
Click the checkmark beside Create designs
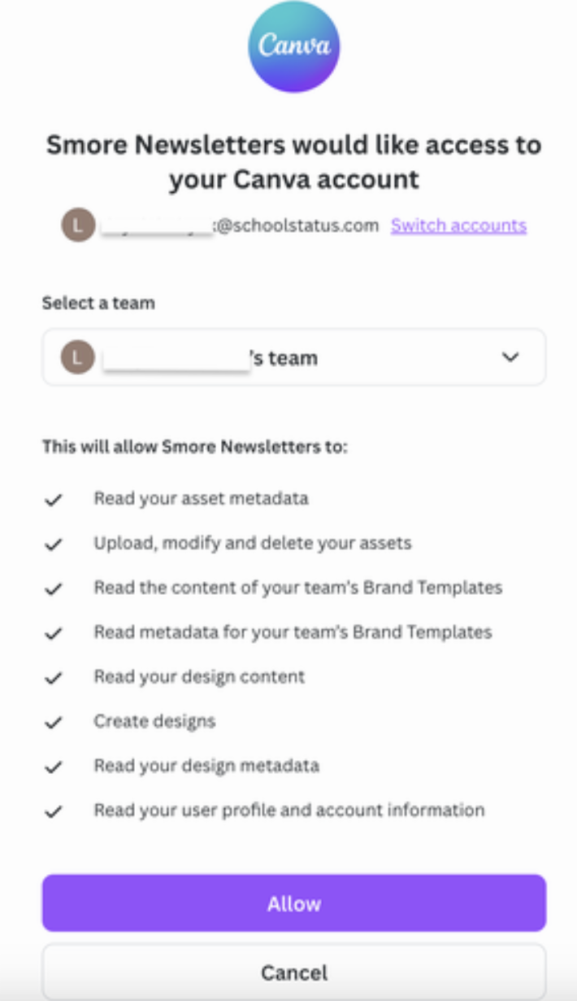pos(54,722)
